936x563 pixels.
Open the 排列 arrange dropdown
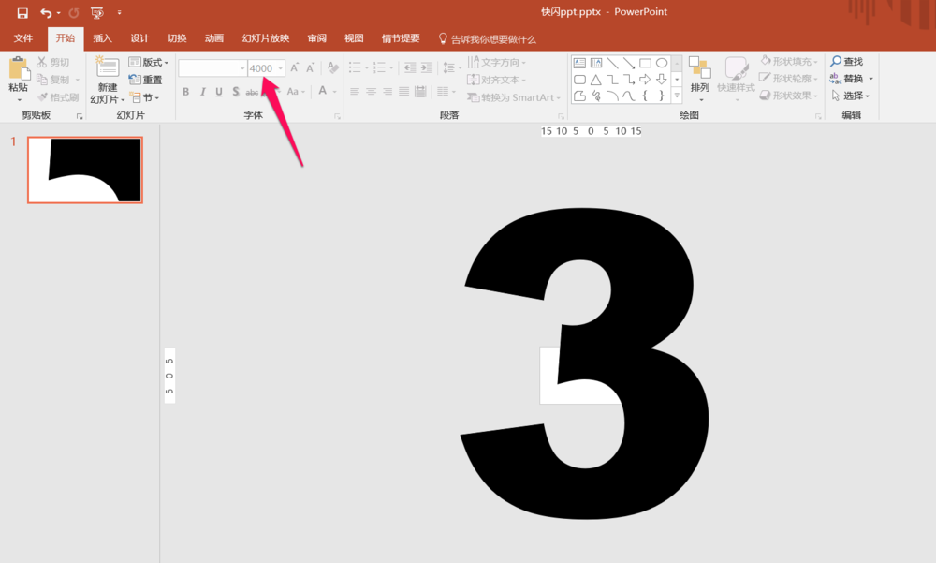(699, 78)
